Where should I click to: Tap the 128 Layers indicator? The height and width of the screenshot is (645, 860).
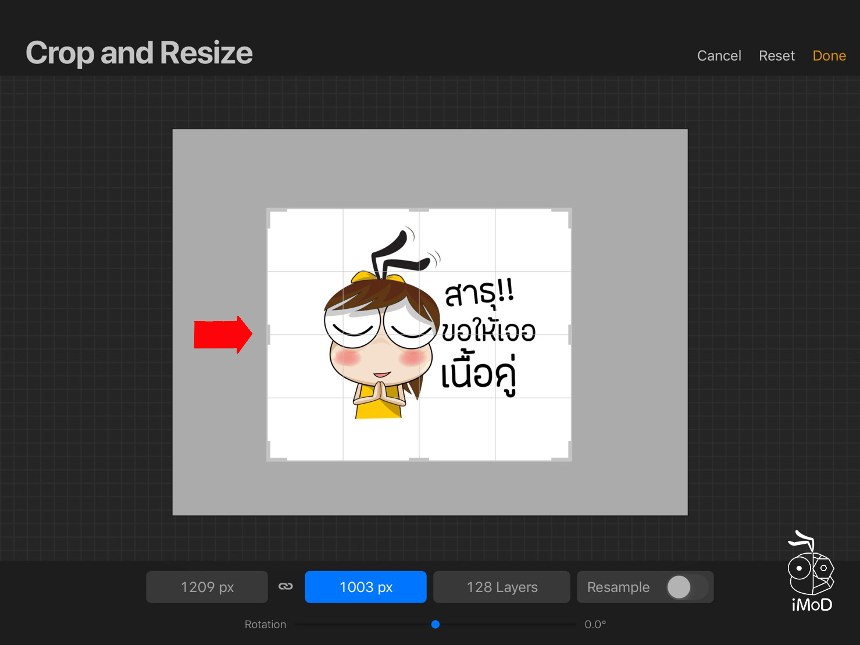point(501,587)
